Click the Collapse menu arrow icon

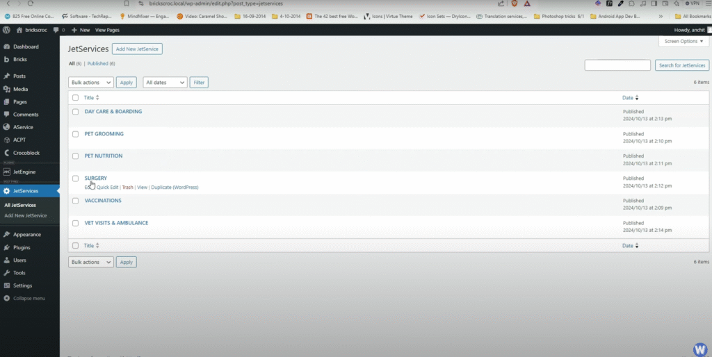pyautogui.click(x=6, y=299)
